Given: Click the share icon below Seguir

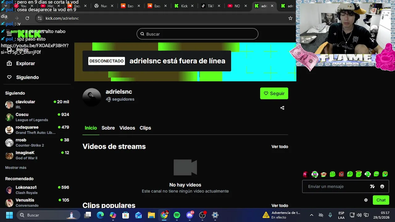Looking at the screenshot, I should [282, 108].
